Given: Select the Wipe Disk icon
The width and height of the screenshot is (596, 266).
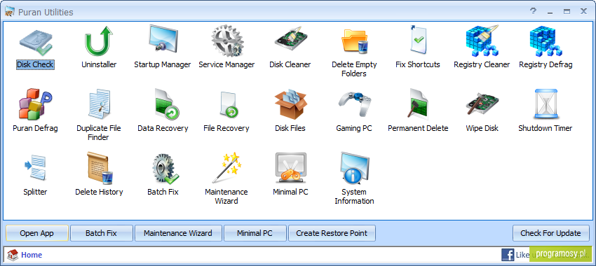Looking at the screenshot, I should click(482, 104).
